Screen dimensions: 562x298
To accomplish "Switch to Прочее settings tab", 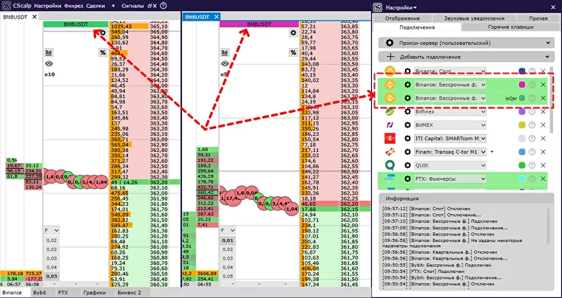I will [x=538, y=18].
